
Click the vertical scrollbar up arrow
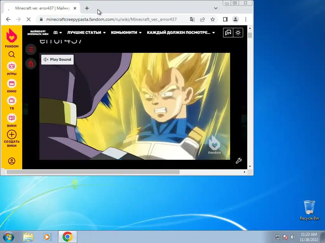tap(250, 28)
